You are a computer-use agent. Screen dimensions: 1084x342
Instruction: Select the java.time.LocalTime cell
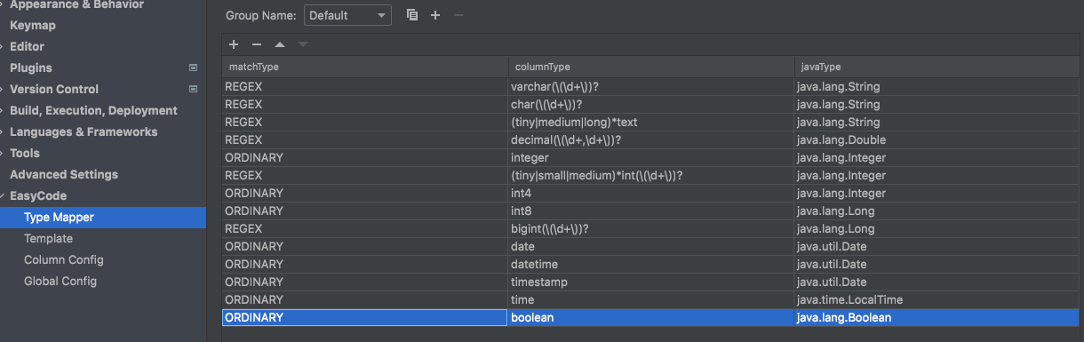pyautogui.click(x=937, y=299)
